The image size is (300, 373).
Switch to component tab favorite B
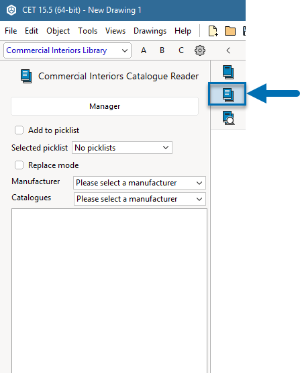click(162, 50)
